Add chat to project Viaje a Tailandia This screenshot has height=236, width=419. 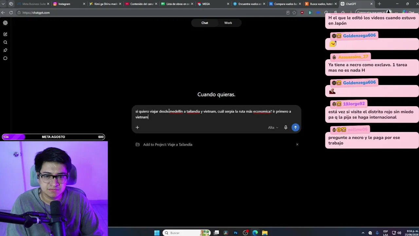point(168,145)
